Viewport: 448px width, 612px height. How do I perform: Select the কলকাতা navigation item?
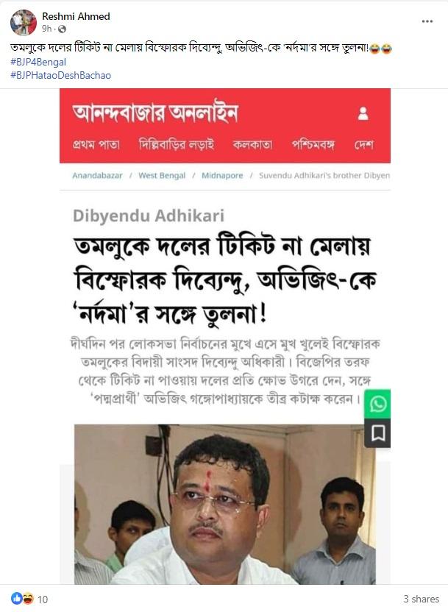(x=252, y=144)
